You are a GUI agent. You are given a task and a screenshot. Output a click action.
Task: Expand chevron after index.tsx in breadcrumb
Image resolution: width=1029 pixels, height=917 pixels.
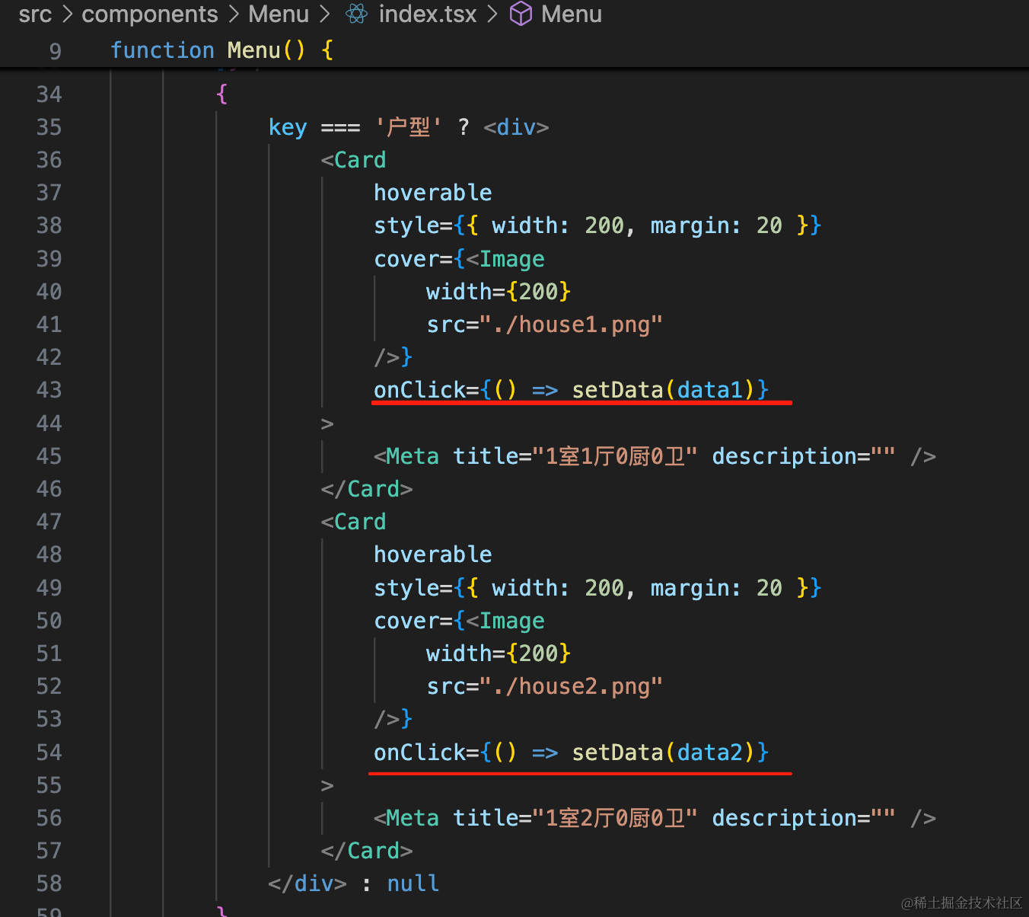click(493, 14)
